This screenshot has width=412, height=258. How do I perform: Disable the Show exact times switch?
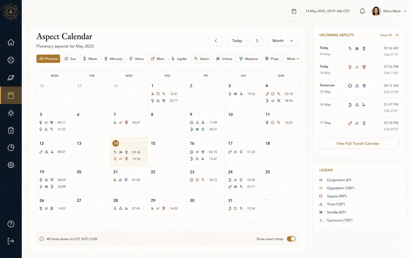click(291, 239)
